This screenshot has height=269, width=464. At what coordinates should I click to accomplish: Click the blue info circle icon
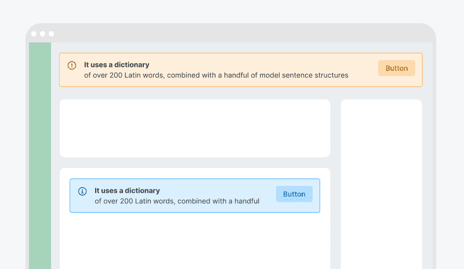point(82,191)
